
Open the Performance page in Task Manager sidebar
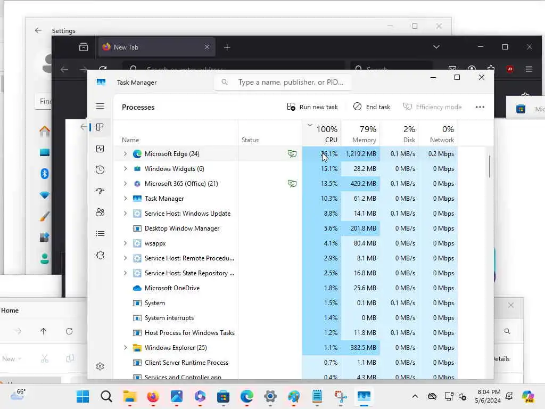[100, 149]
